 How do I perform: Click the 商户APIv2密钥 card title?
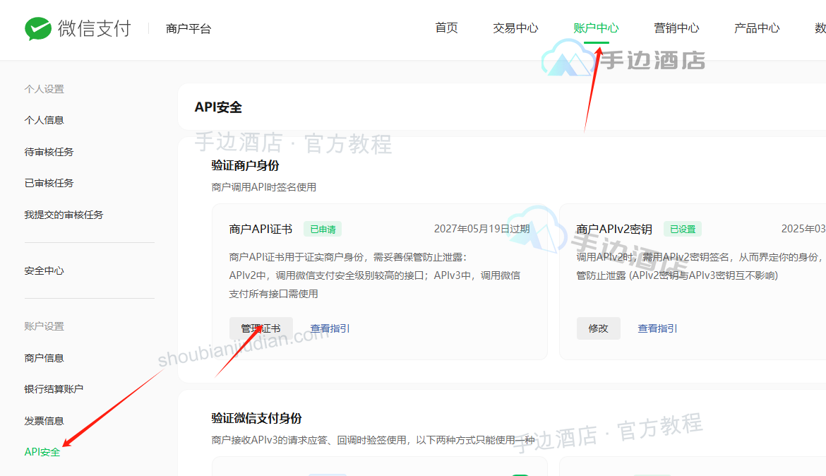(614, 230)
